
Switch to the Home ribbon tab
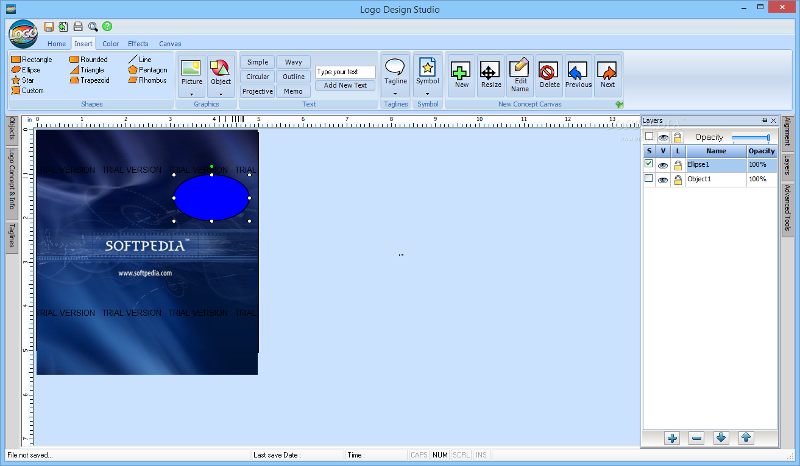tap(57, 44)
